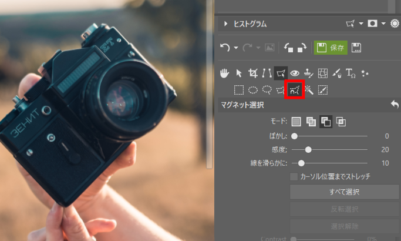Image resolution: width=401 pixels, height=241 pixels.
Task: Click the ぼかし slider handle
Action: click(x=294, y=136)
